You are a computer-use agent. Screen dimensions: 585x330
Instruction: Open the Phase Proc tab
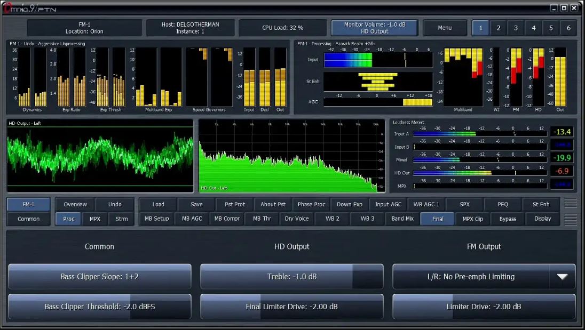[x=311, y=204]
